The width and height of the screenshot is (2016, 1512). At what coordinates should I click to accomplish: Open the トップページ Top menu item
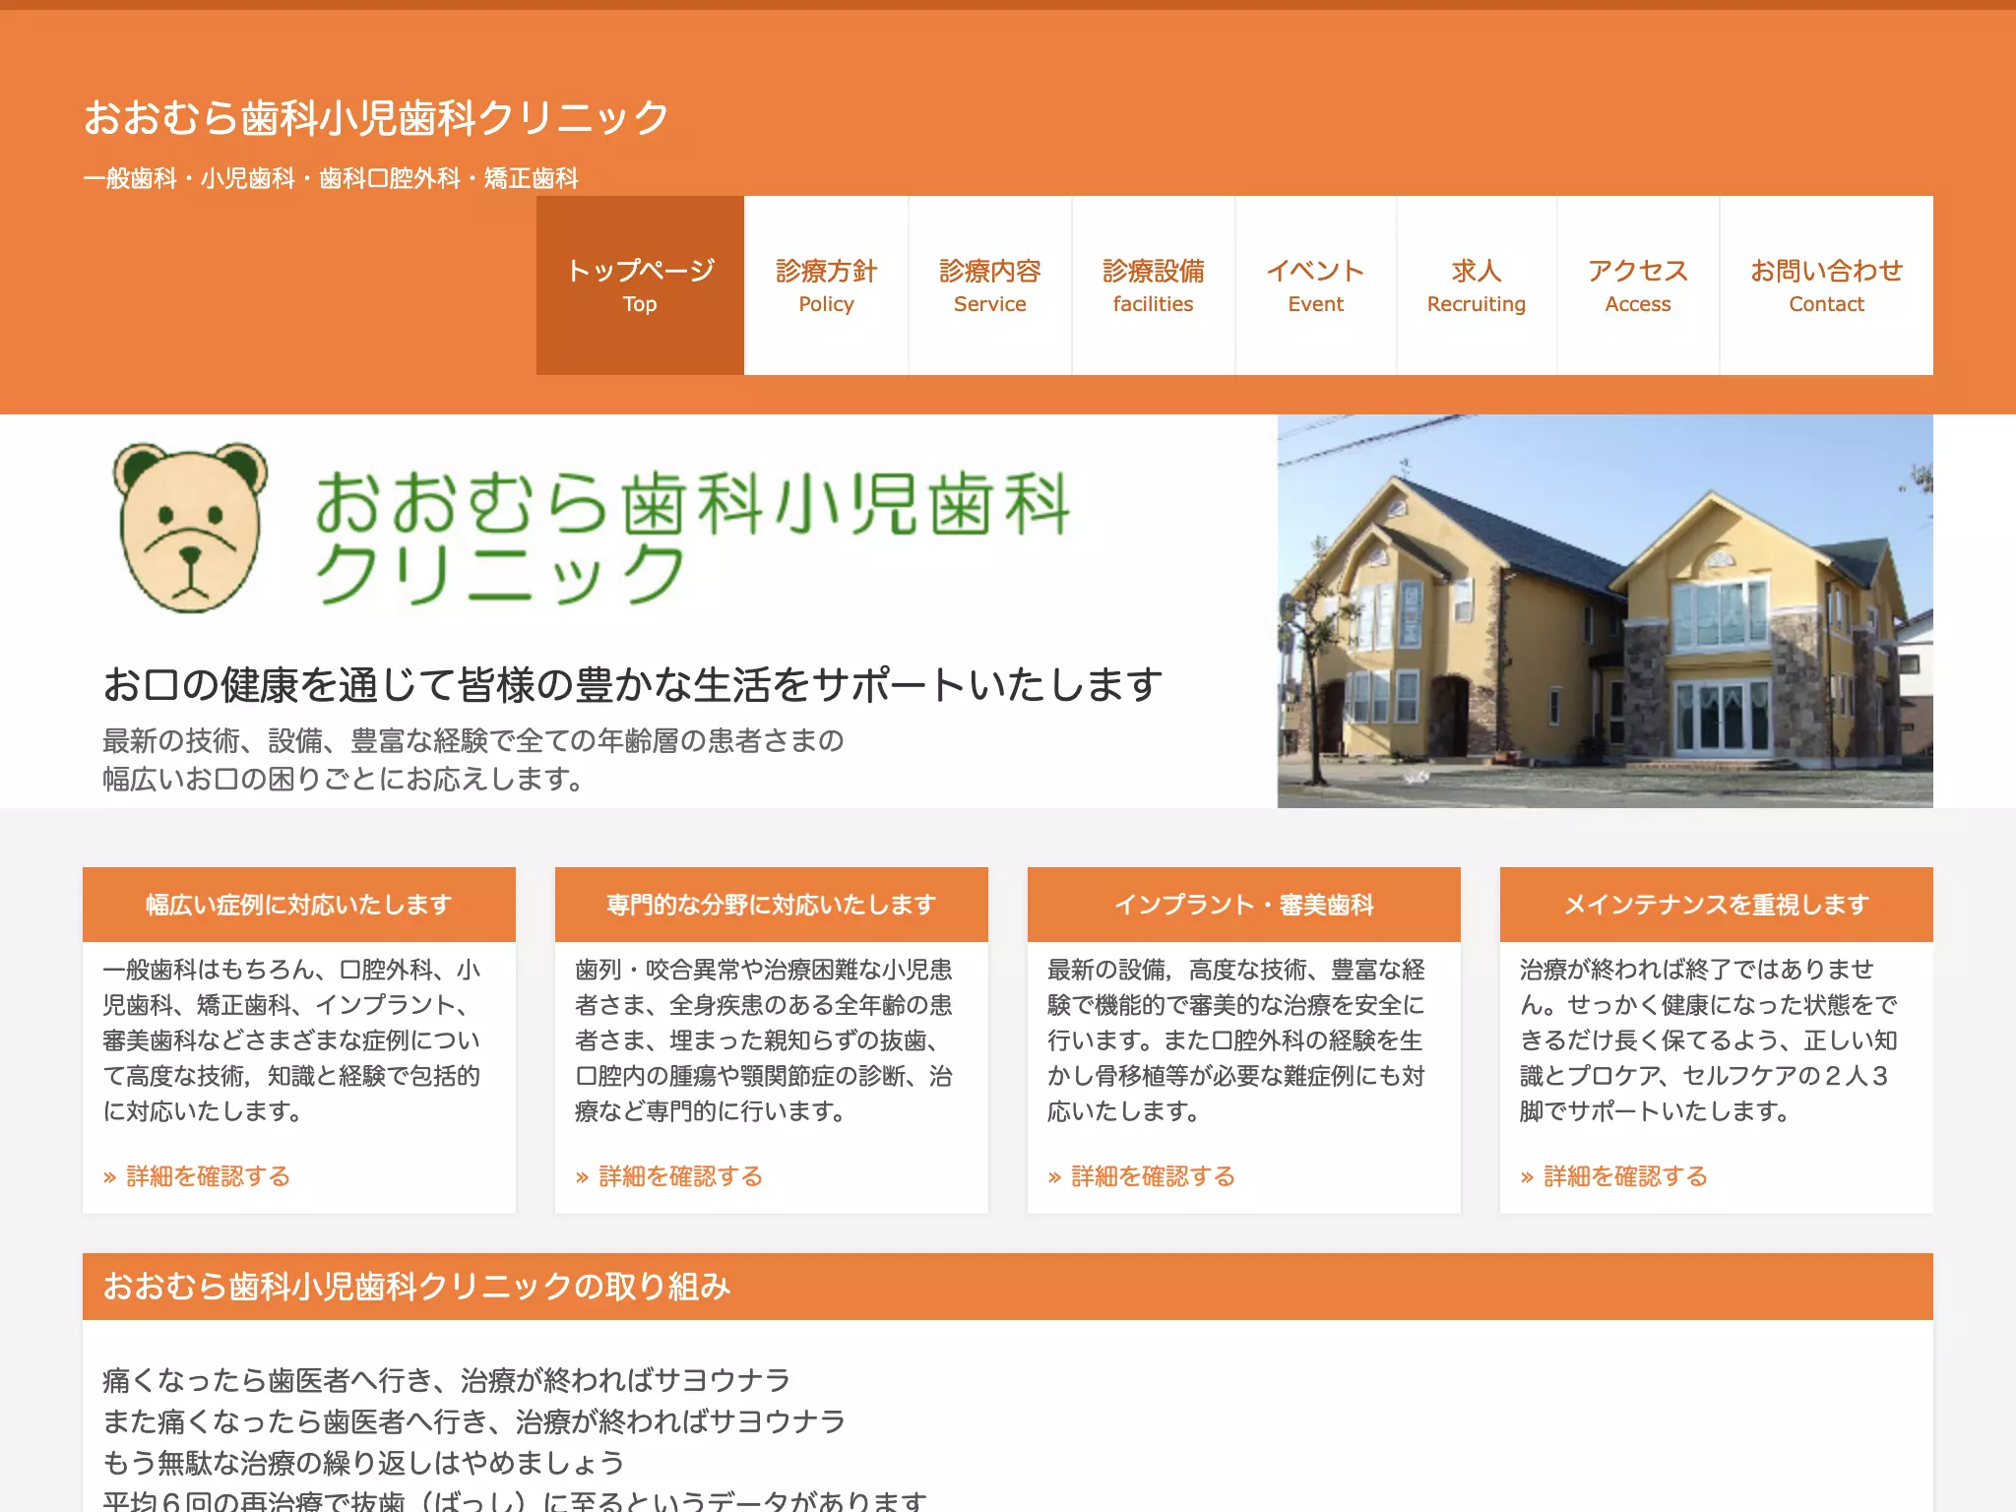pos(640,285)
